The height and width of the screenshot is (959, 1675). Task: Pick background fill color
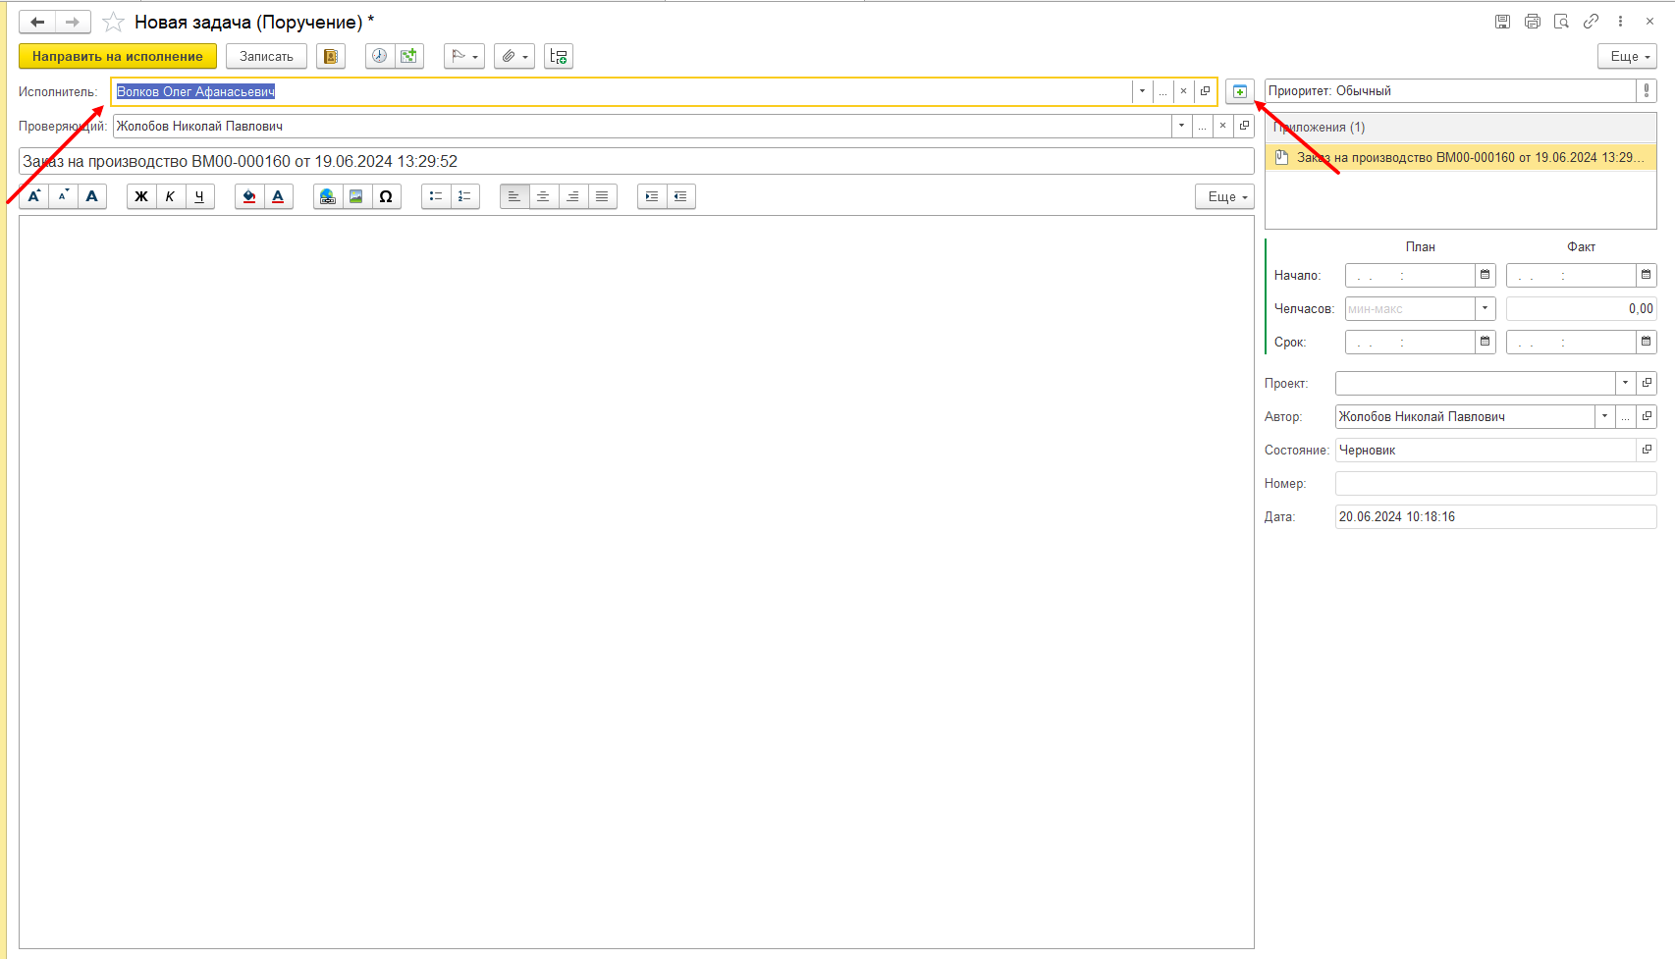249,196
